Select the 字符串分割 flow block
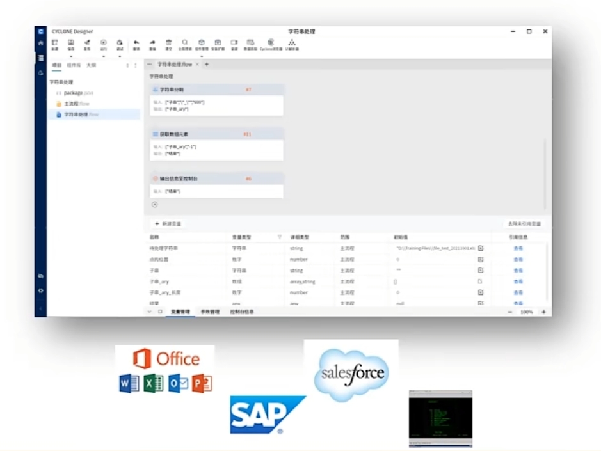The width and height of the screenshot is (601, 451). pos(216,100)
